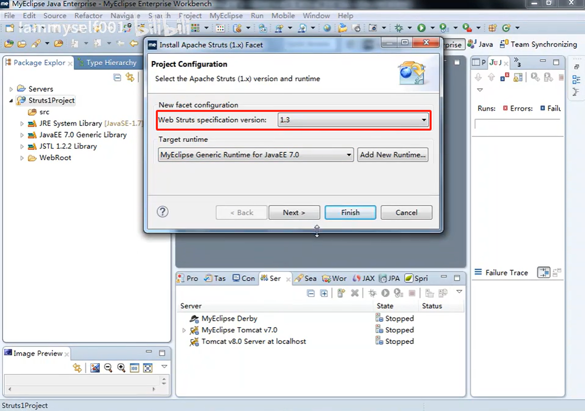Open Web Struts specification version dropdown
Image resolution: width=585 pixels, height=411 pixels.
point(353,120)
